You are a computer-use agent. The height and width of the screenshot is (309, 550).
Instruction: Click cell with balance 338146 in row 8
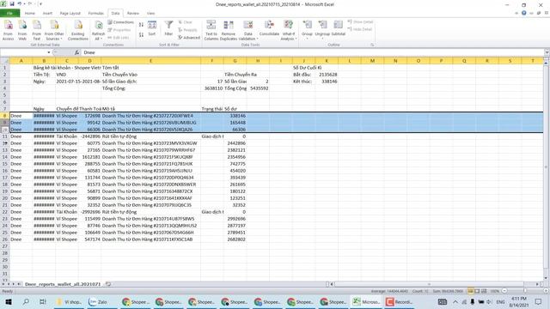pos(235,116)
